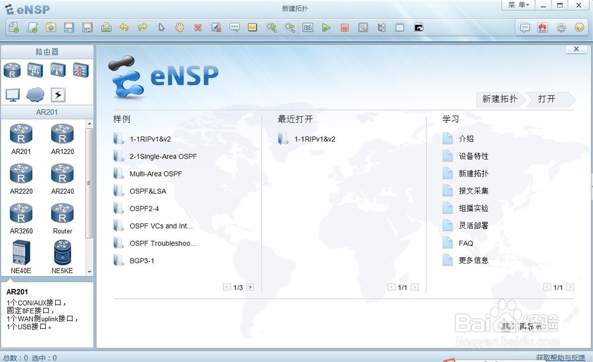Click the device list scrollbar down arrow
Image resolution: width=593 pixels, height=362 pixels.
(90, 272)
